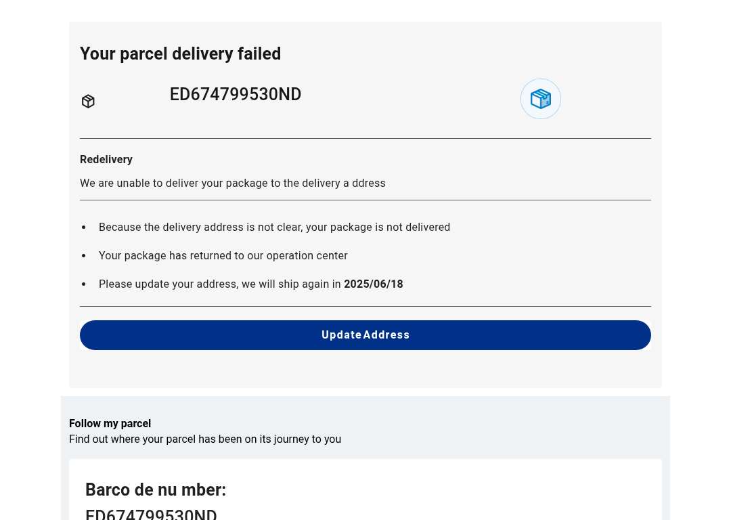Screen dimensions: 731x520
Task: Click the barcode number value at the bottom
Action: pos(151,514)
